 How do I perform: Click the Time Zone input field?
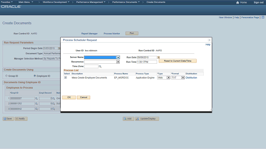[x=91, y=66]
